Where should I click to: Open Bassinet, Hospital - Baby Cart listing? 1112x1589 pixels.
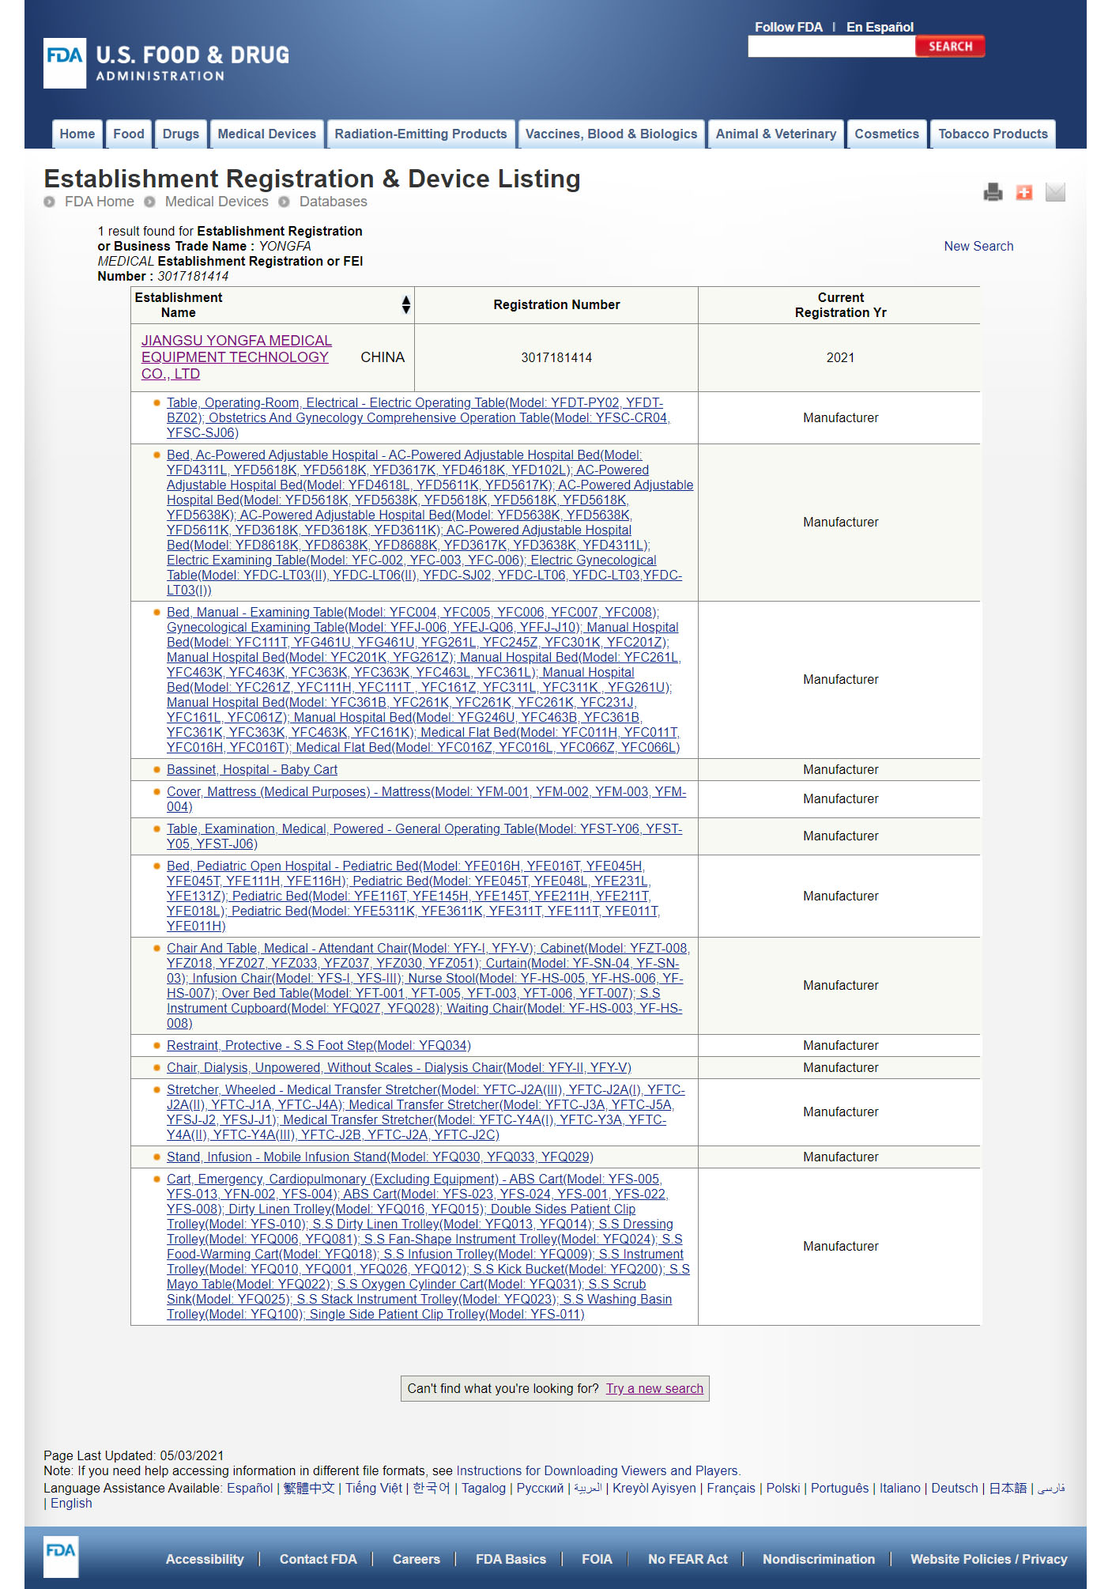(252, 769)
